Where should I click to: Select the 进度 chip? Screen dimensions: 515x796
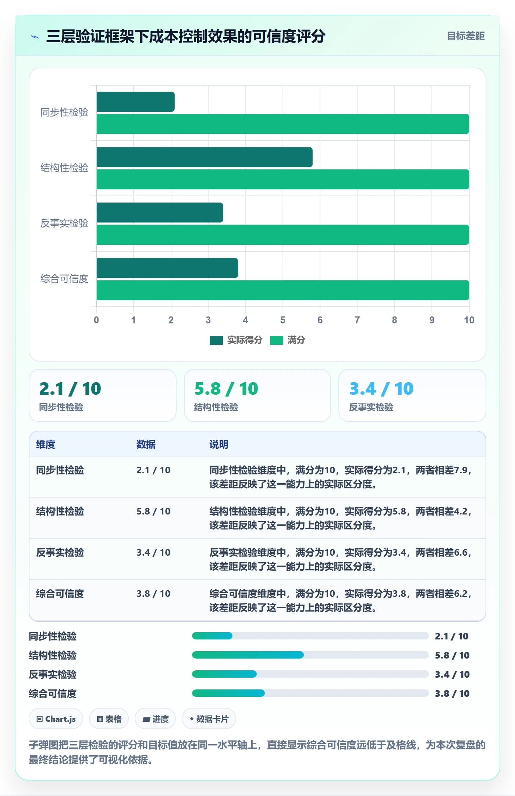(155, 718)
